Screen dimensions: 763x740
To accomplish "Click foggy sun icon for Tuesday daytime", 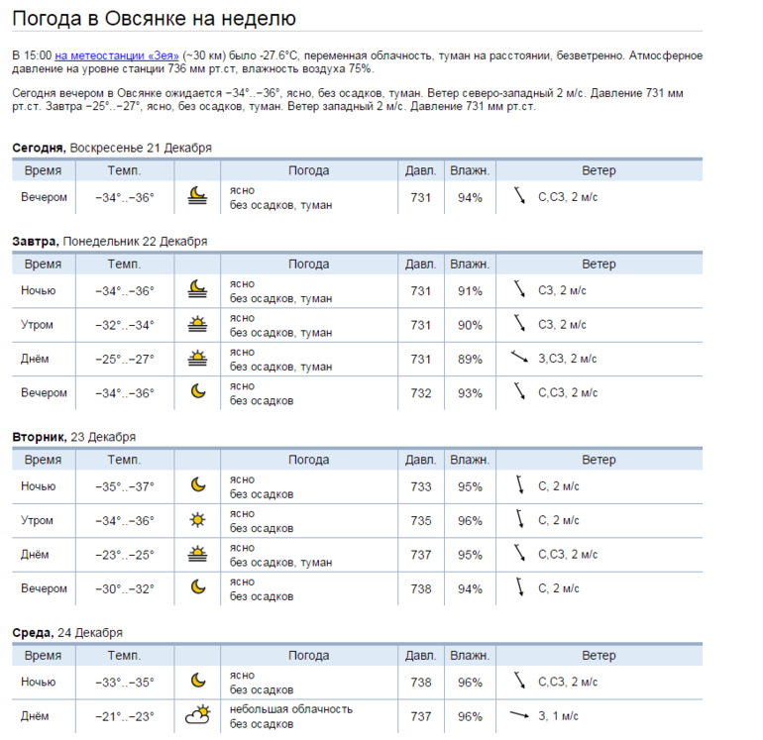I will click(x=197, y=553).
